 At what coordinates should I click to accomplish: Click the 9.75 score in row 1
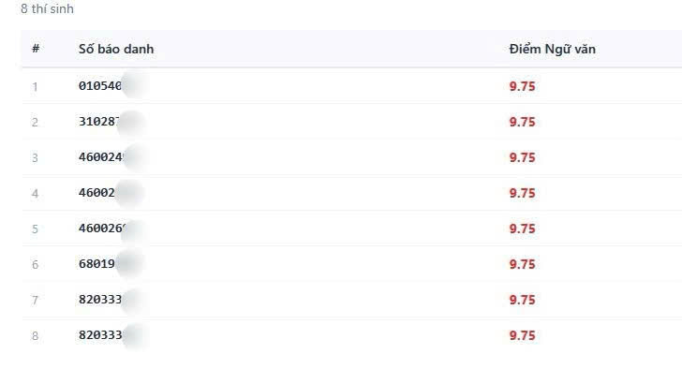[x=523, y=86]
